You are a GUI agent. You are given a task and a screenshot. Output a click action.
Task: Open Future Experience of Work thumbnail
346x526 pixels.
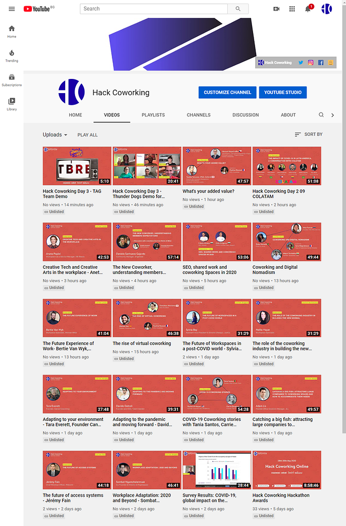[x=77, y=318]
